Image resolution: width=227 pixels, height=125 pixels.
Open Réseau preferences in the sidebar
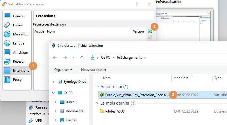[18, 62]
